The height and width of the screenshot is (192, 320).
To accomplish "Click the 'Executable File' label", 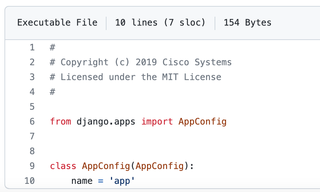I will (x=57, y=23).
